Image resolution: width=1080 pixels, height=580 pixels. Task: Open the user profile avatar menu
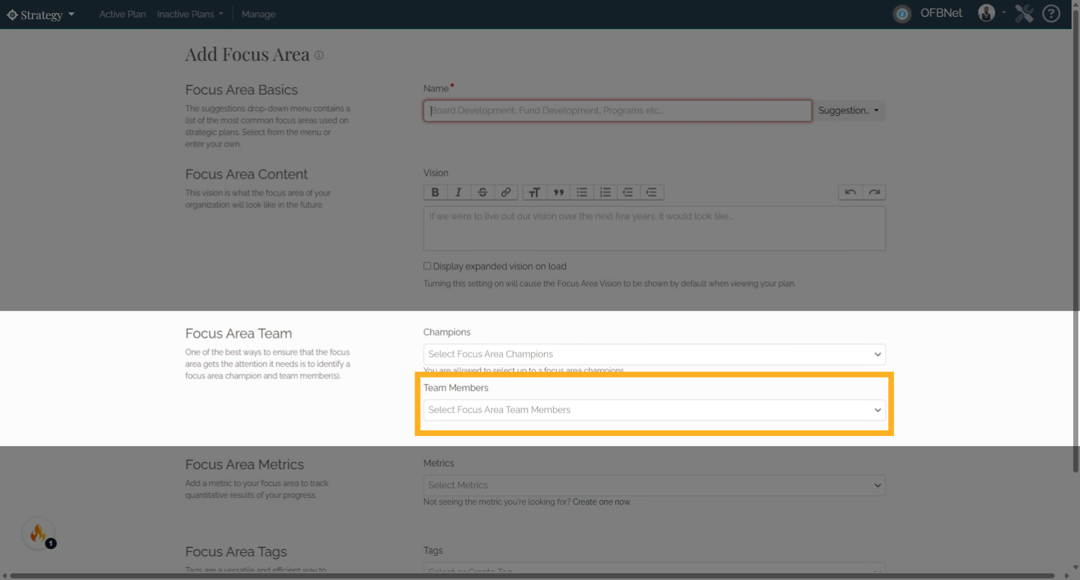pos(987,13)
